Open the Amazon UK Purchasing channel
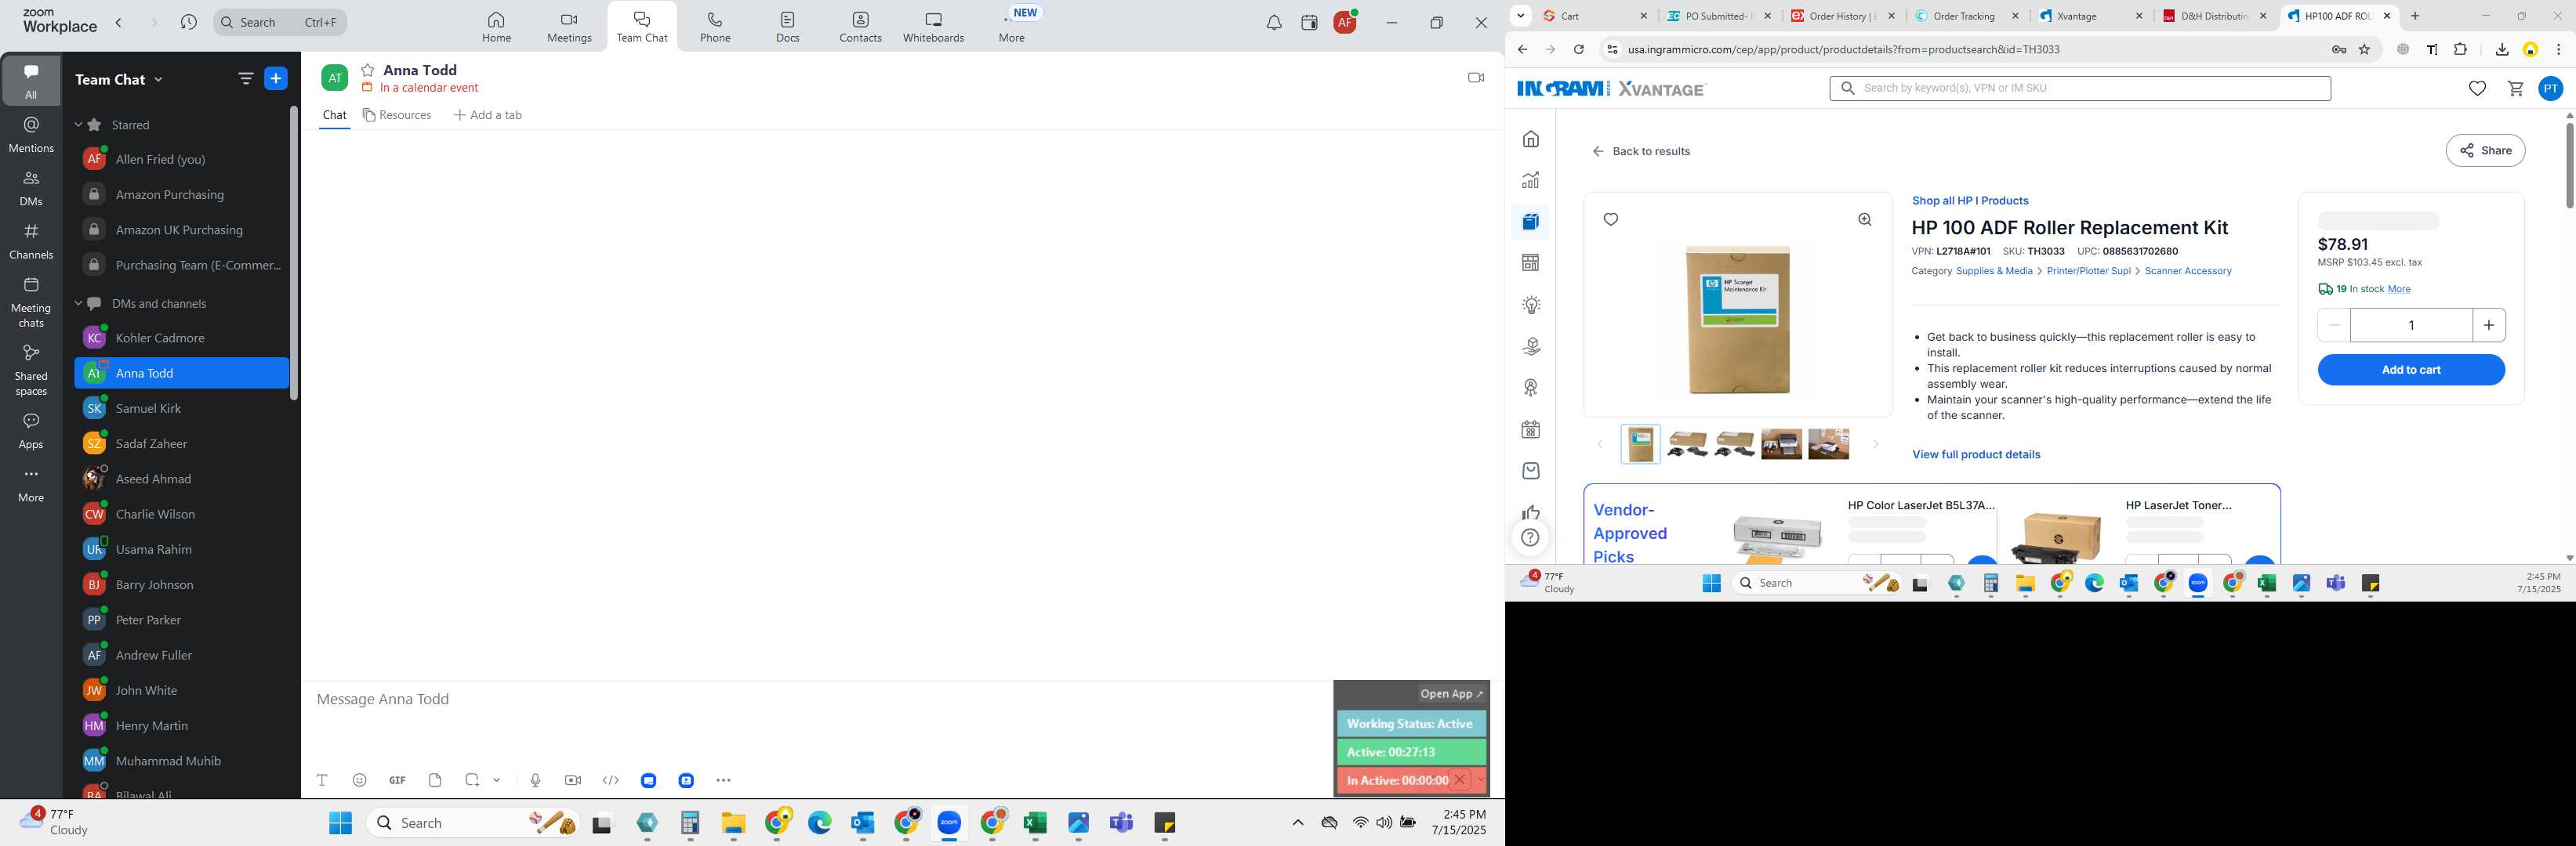The height and width of the screenshot is (846, 2576). (181, 230)
